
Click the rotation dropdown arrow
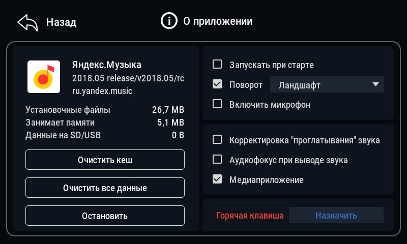pyautogui.click(x=376, y=84)
